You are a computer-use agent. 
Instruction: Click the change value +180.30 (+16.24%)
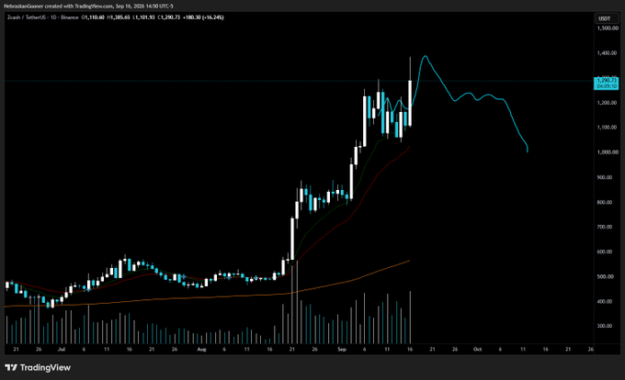203,17
